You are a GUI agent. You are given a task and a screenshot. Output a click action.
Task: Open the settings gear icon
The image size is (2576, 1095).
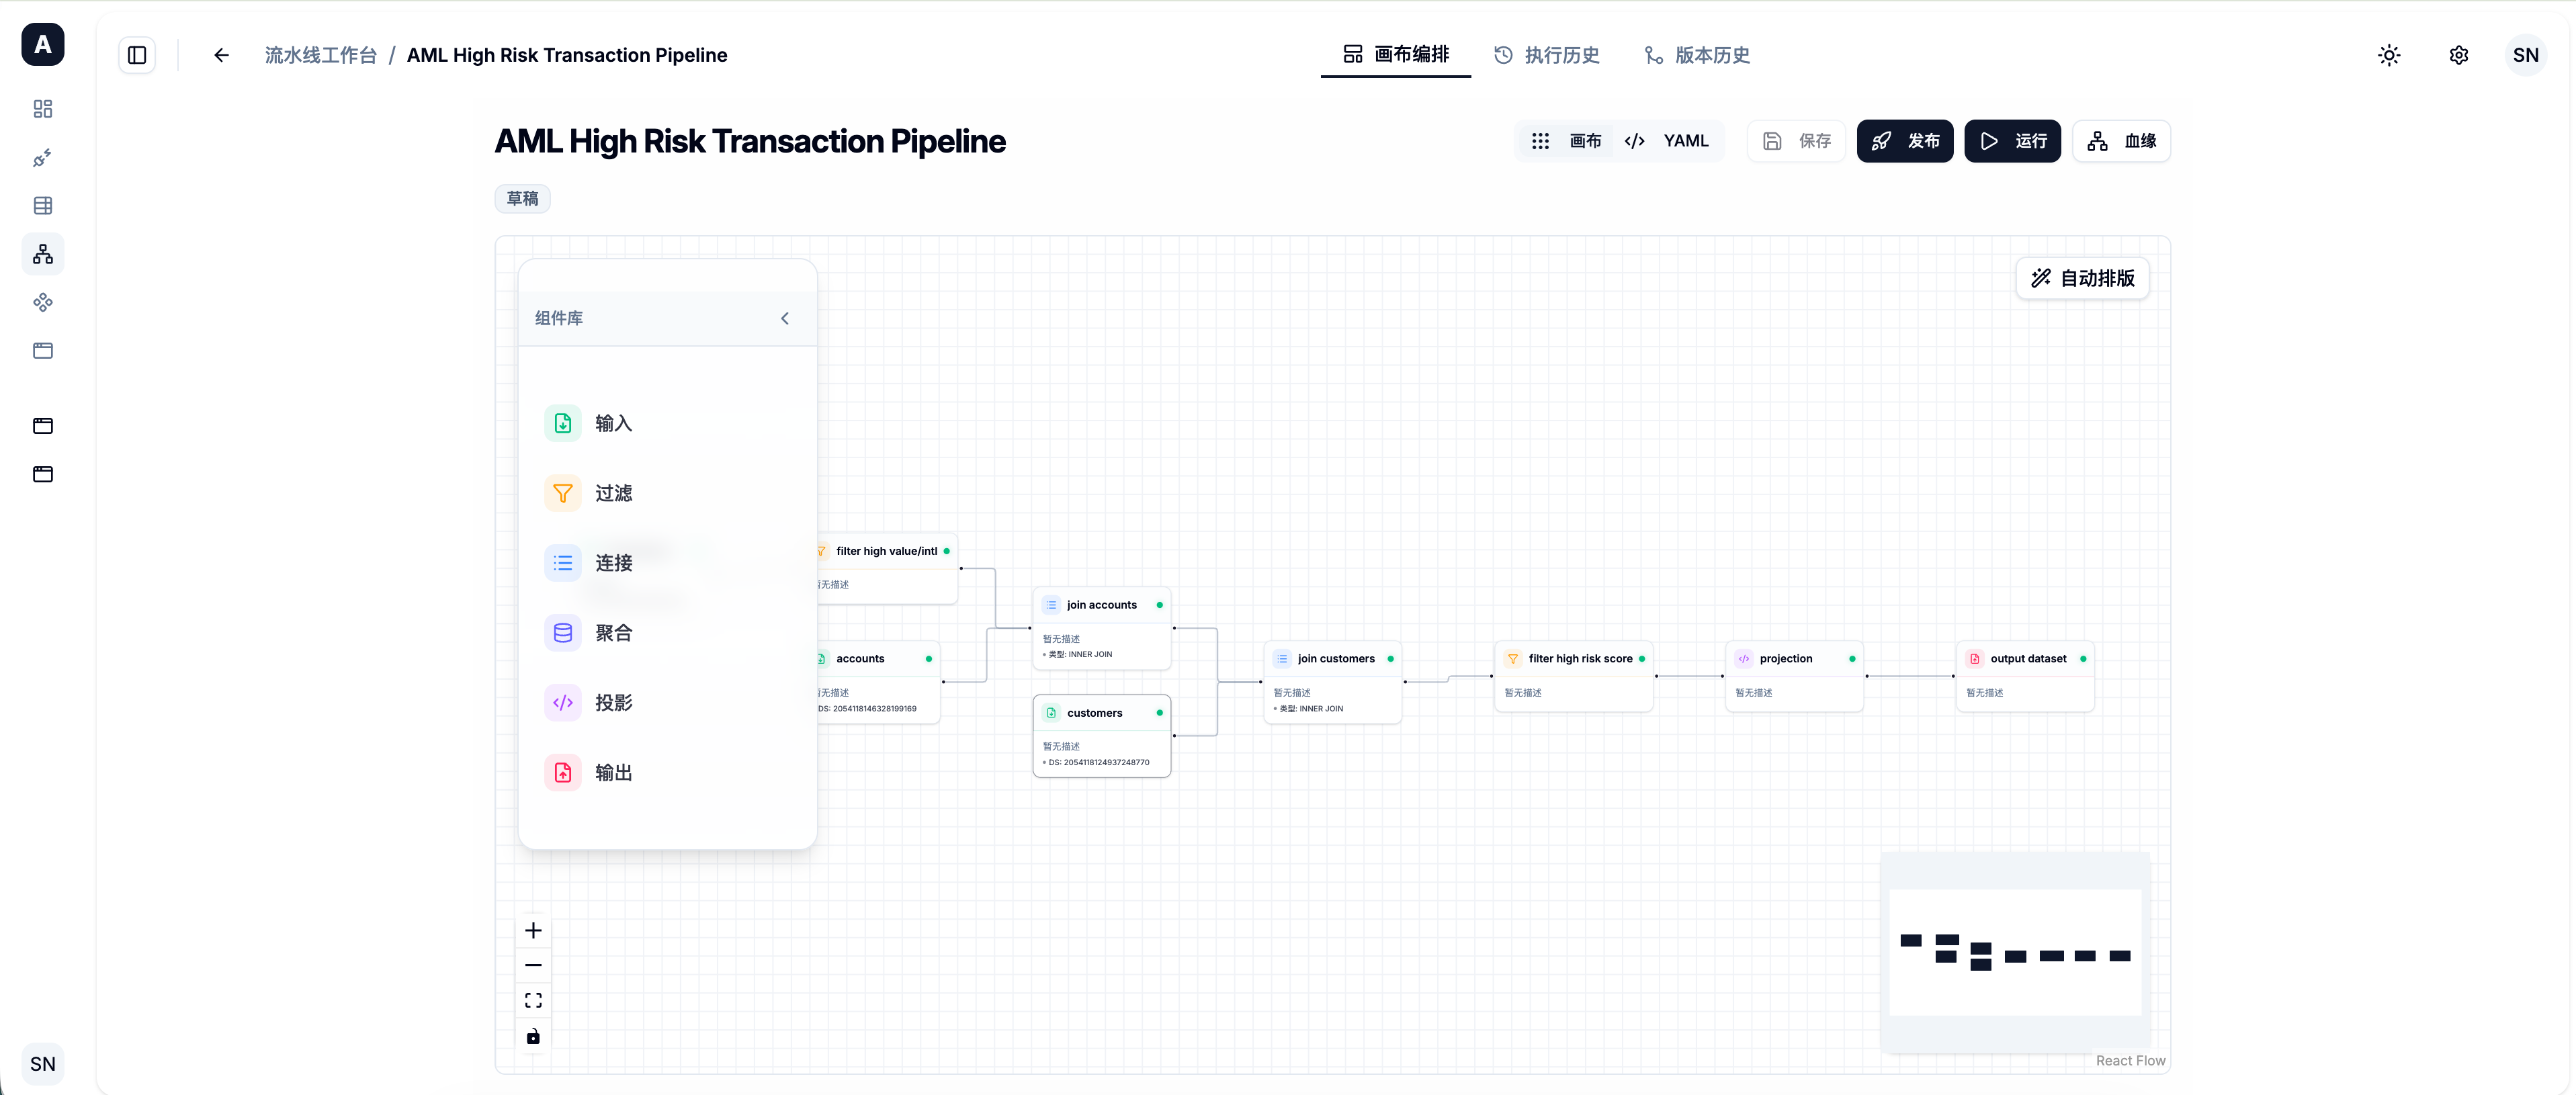click(x=2459, y=55)
